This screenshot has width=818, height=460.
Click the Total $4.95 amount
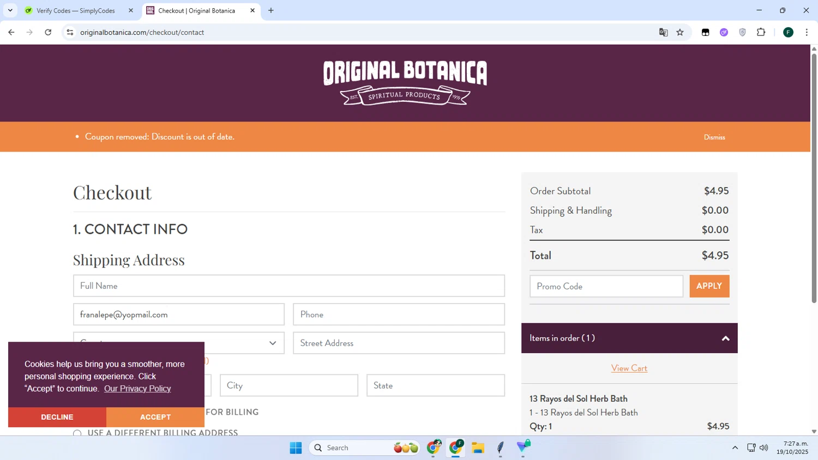715,256
